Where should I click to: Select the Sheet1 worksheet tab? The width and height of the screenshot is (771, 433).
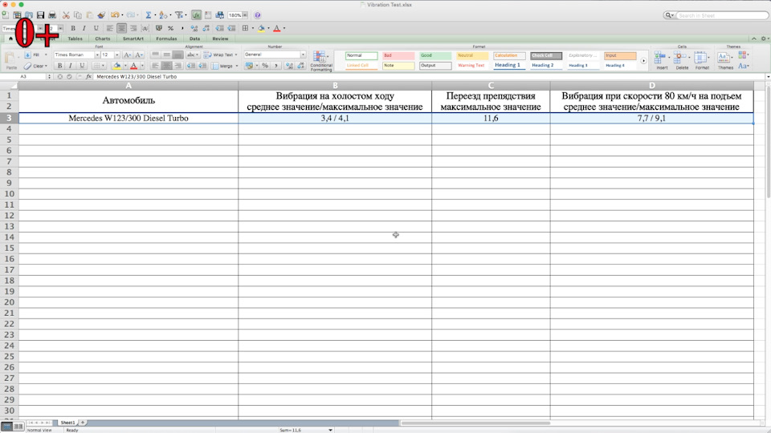coord(67,423)
